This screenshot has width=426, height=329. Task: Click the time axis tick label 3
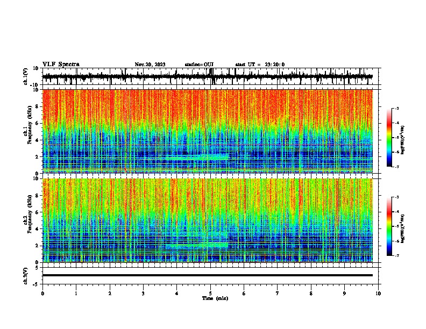(143, 294)
